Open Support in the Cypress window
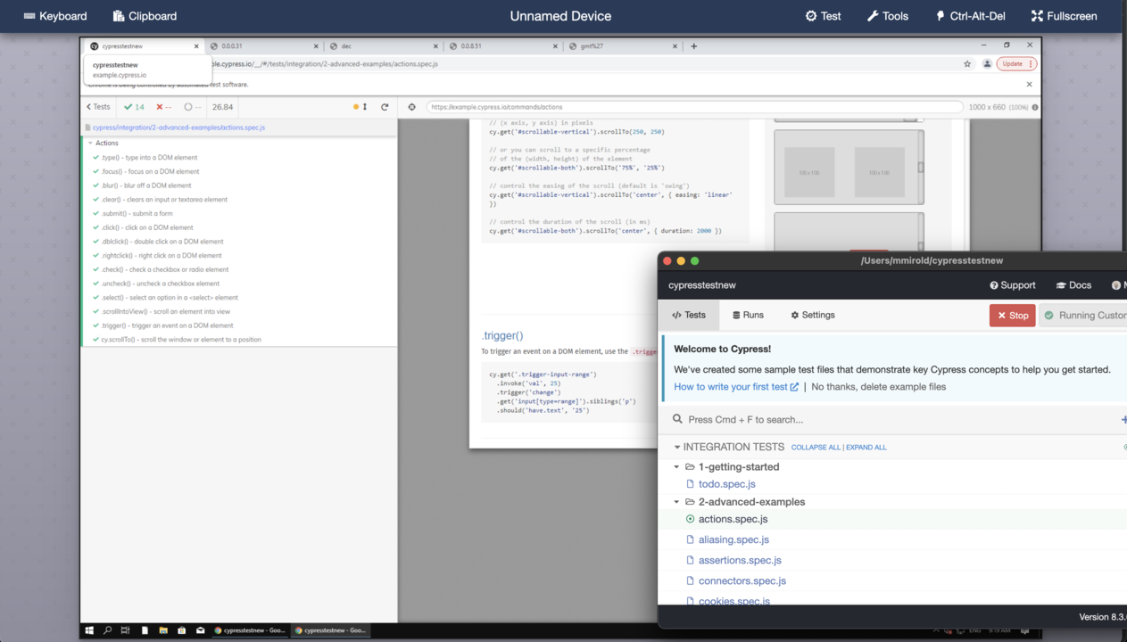The image size is (1127, 642). click(1013, 285)
